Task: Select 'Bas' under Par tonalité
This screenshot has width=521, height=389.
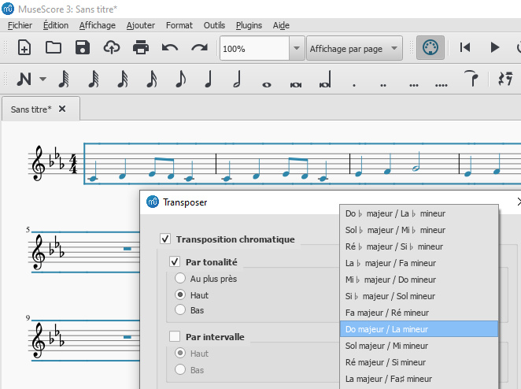Action: [x=181, y=310]
